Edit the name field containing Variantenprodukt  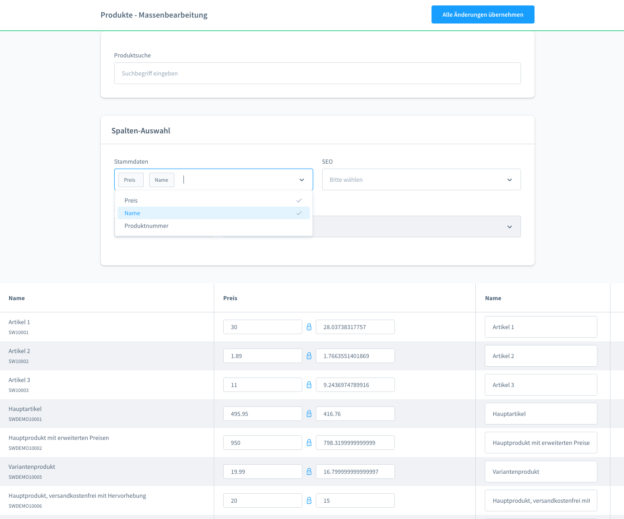click(540, 472)
